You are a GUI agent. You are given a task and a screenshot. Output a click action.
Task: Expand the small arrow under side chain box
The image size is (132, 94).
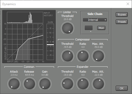pyautogui.click(x=91, y=32)
